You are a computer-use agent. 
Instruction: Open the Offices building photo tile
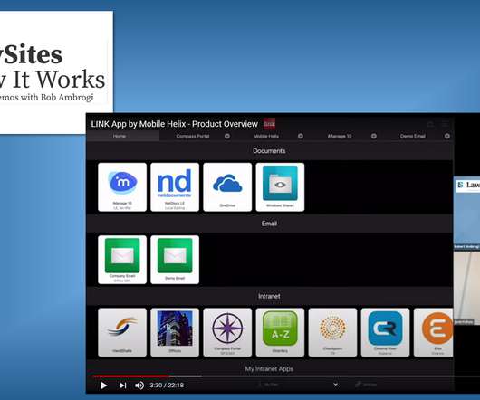pyautogui.click(x=175, y=332)
